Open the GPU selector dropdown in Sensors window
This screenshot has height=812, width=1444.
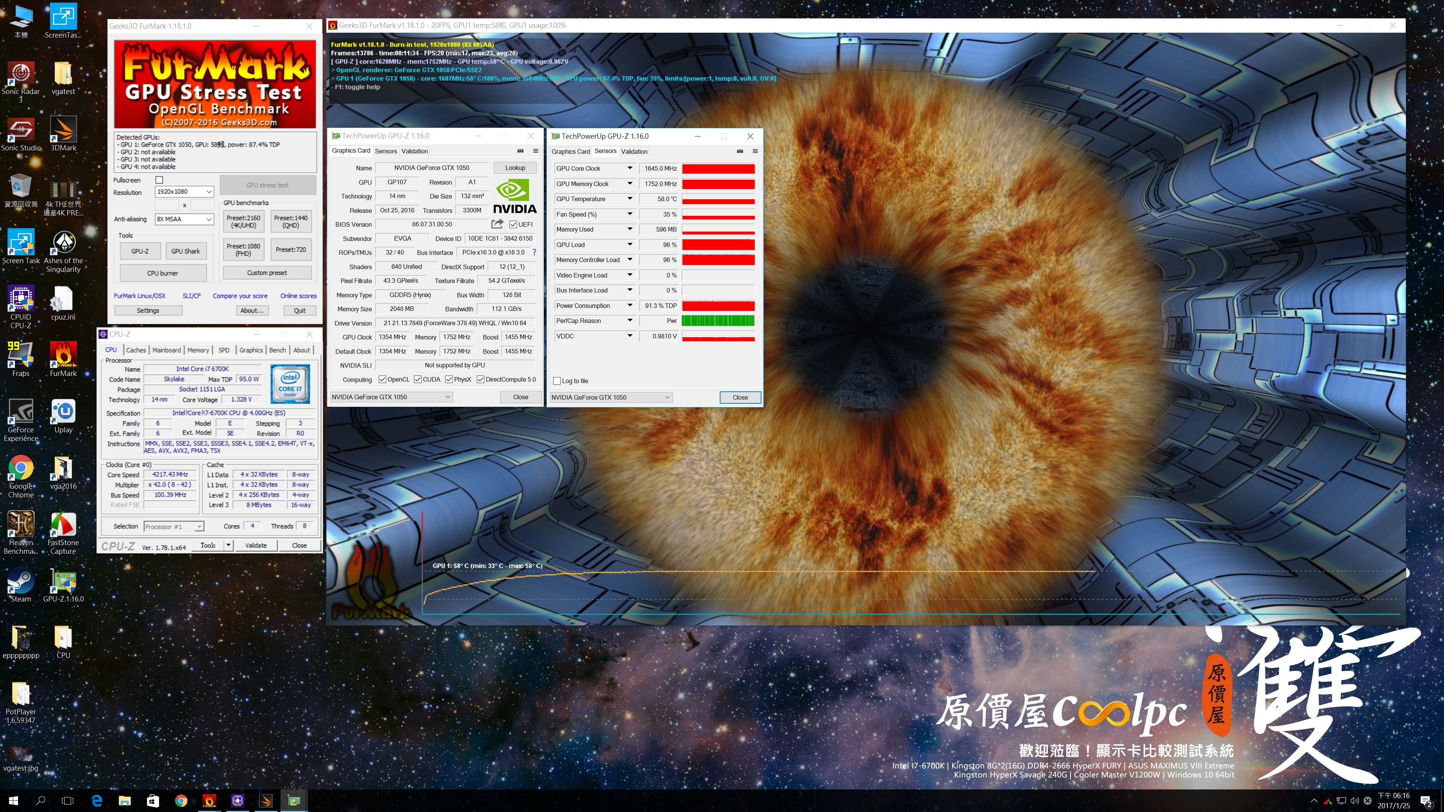(610, 397)
